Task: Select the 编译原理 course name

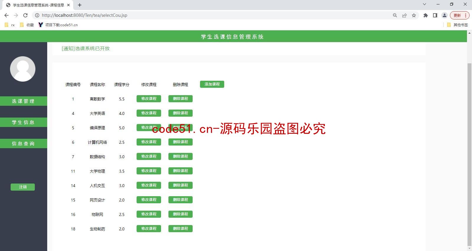Action: click(x=97, y=128)
